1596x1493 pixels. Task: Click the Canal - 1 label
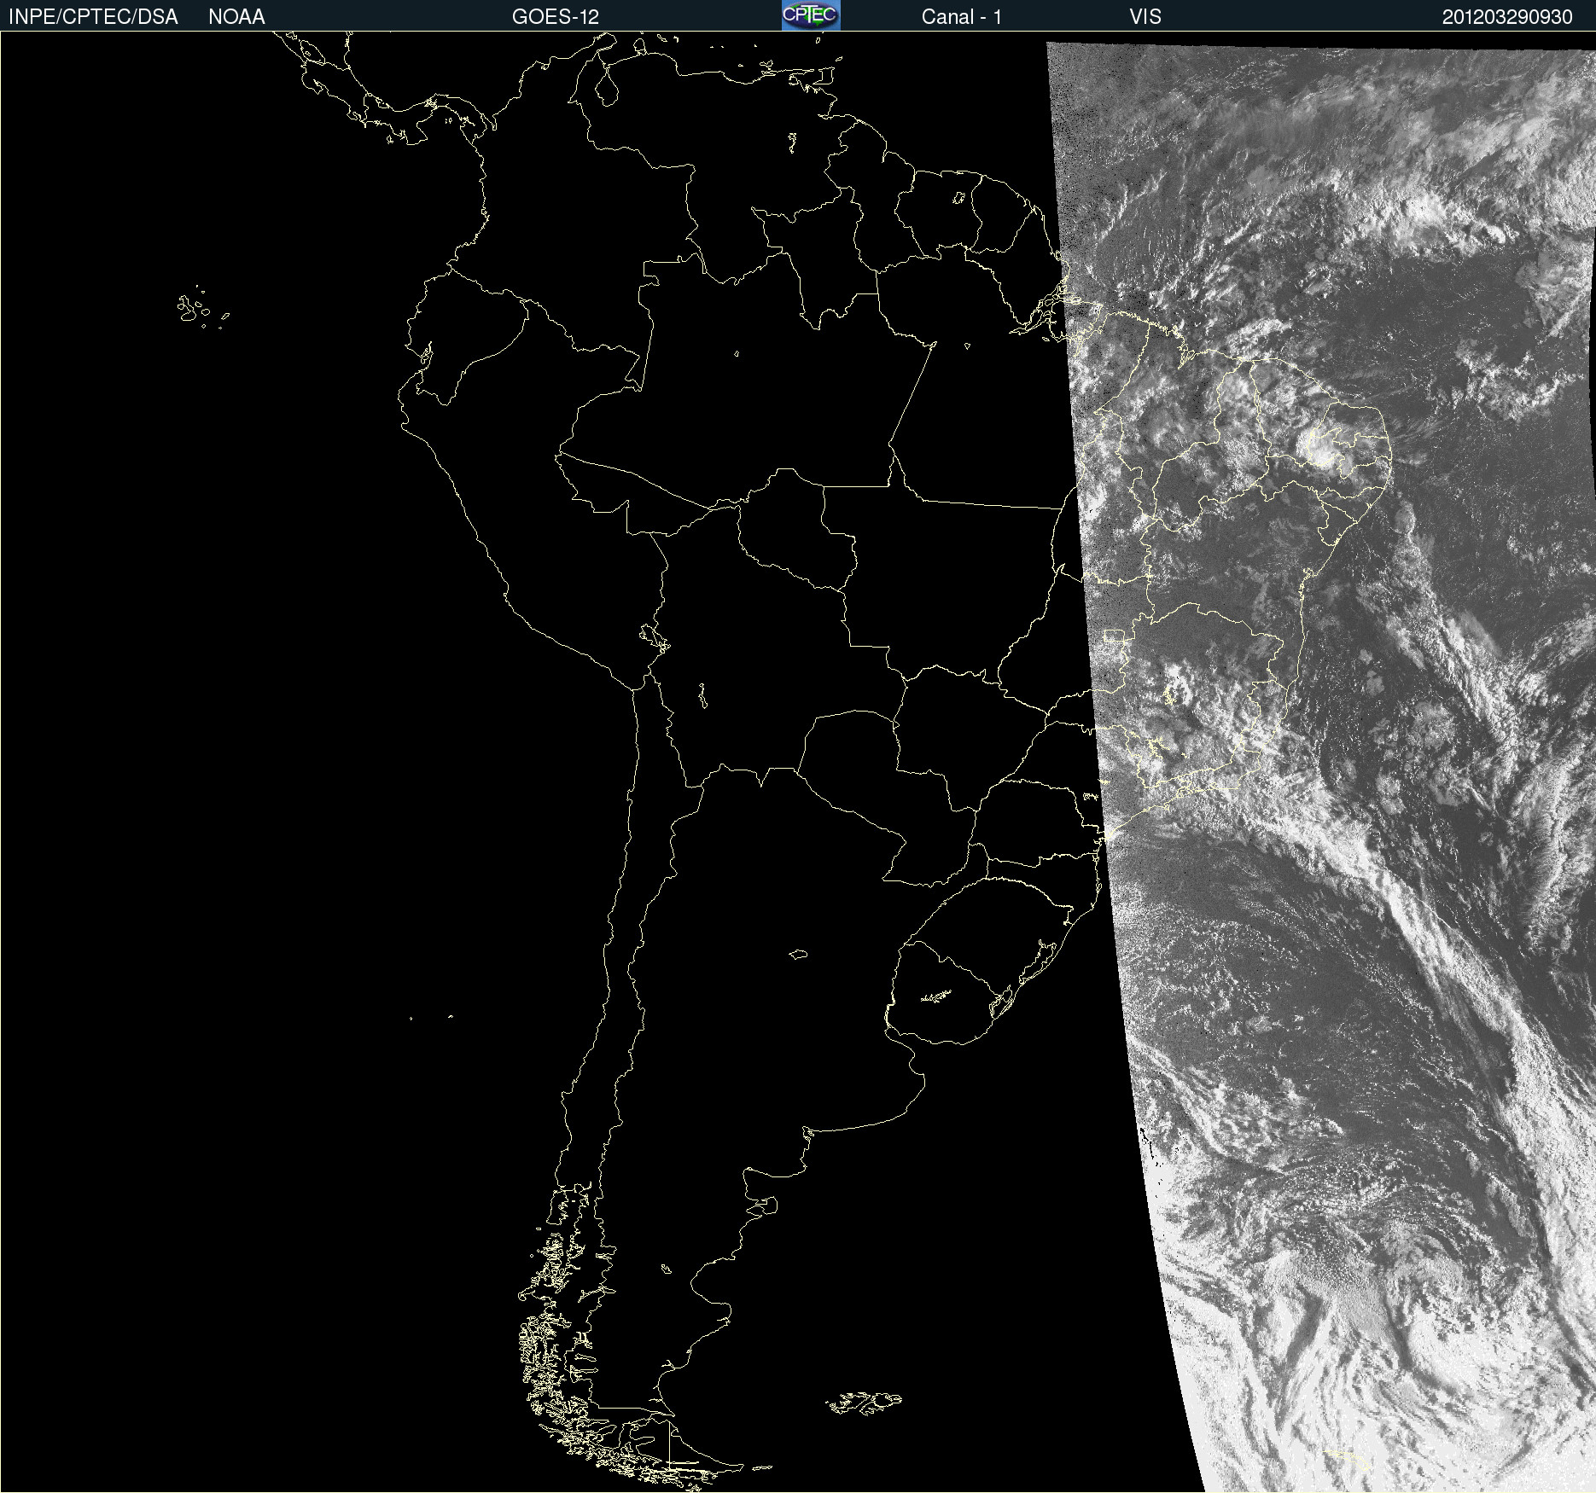click(x=962, y=17)
